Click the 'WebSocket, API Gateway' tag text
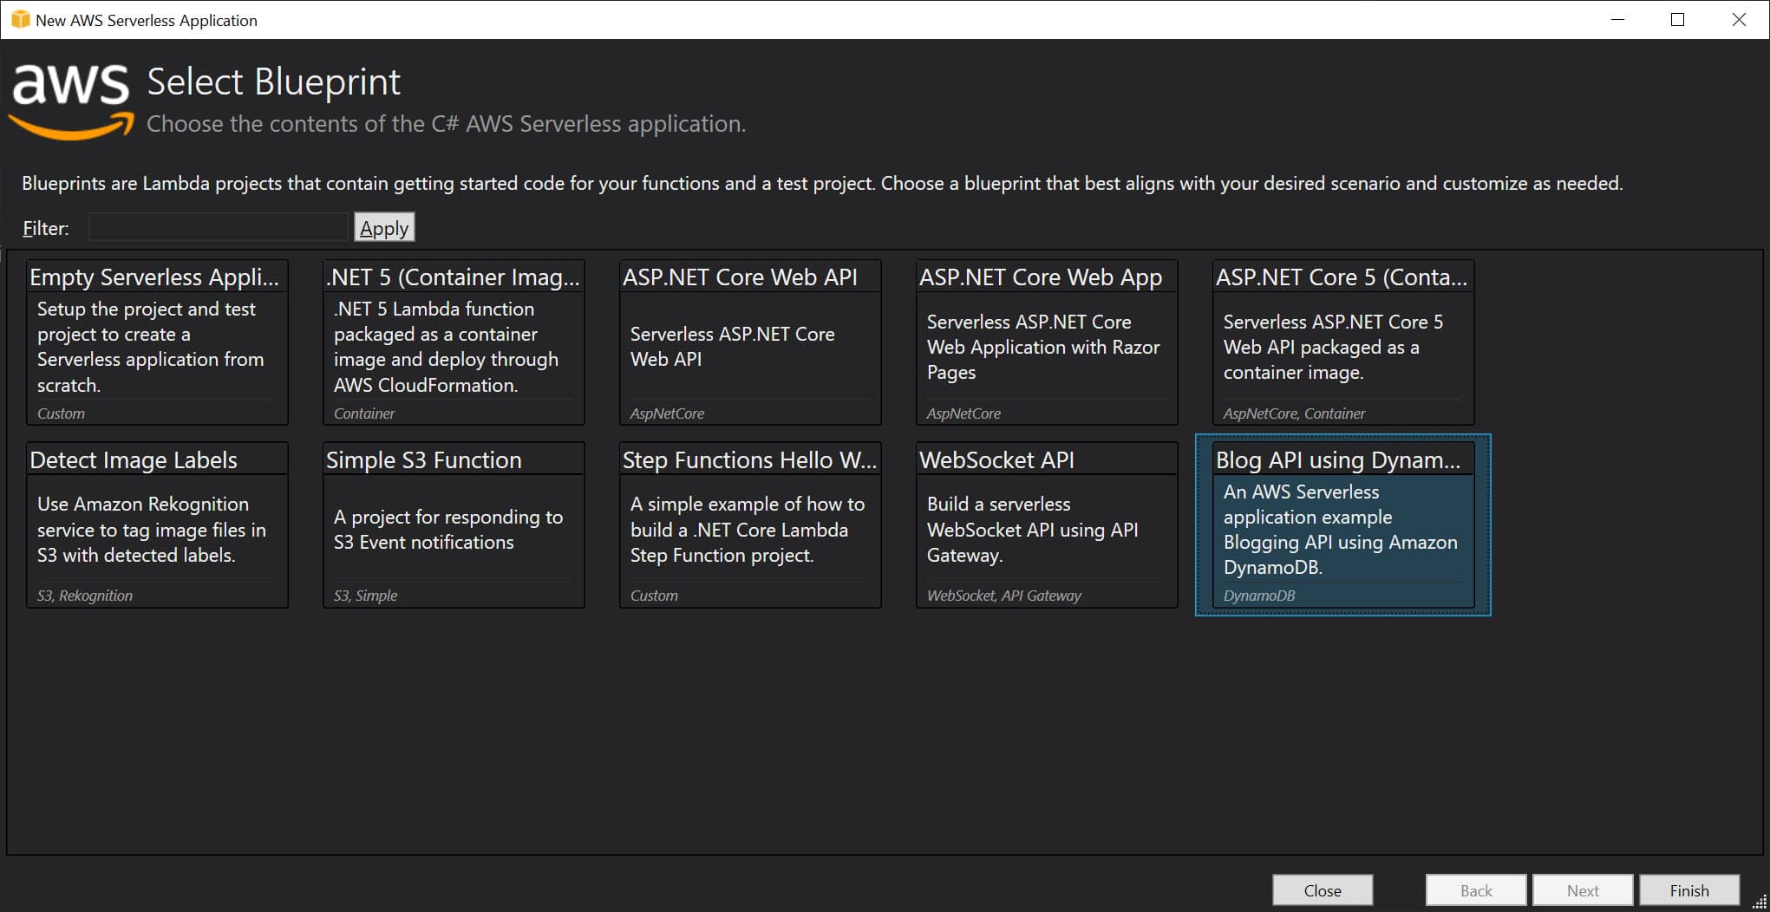 pyautogui.click(x=1004, y=596)
